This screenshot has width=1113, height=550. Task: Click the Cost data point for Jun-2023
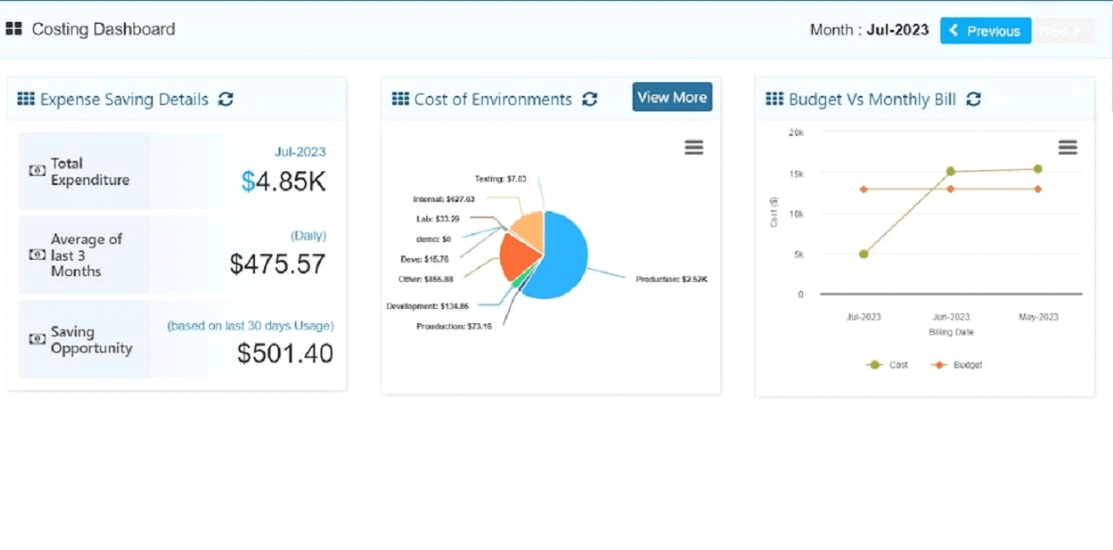951,171
